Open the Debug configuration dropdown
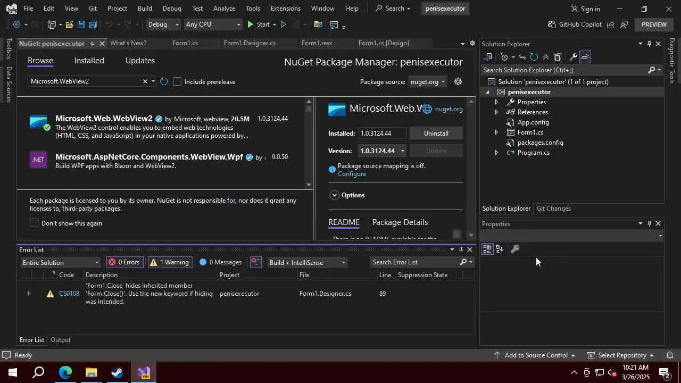681x383 pixels. pyautogui.click(x=163, y=24)
